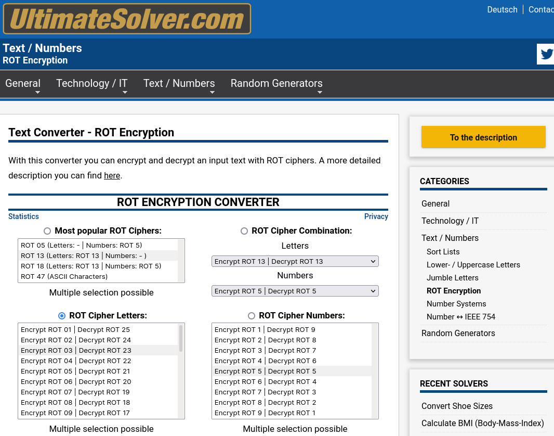Open General category in sidebar
Screen dimensions: 554x436
tap(436, 203)
